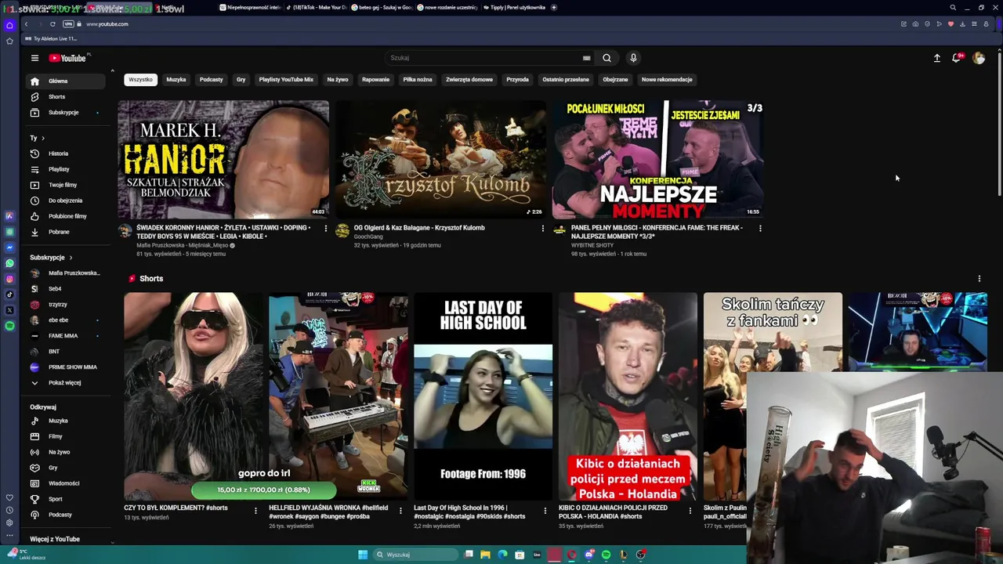
Task: Open options menu for Hanior video
Action: [x=325, y=228]
